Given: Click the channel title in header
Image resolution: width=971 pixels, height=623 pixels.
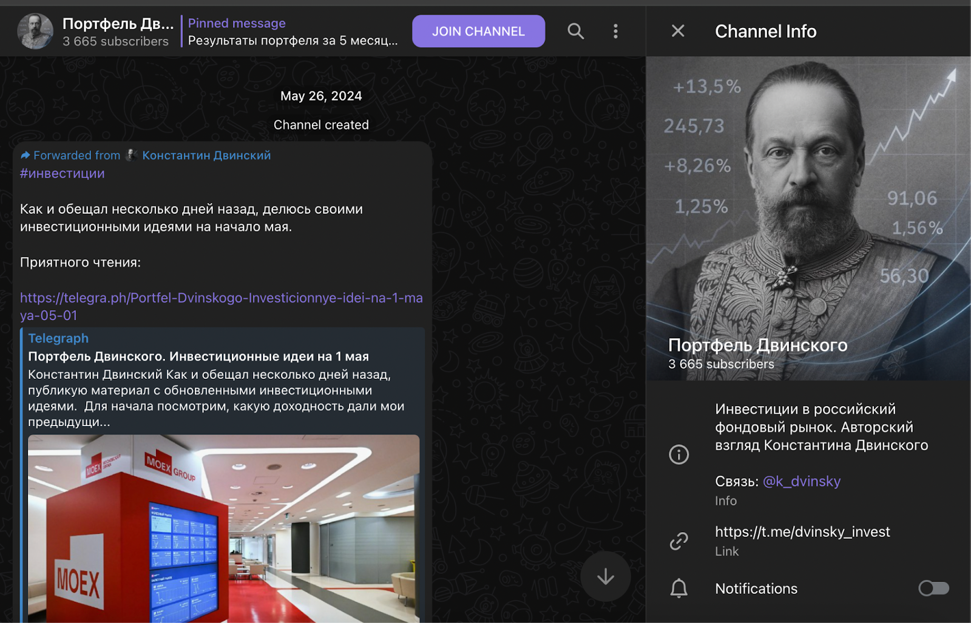Looking at the screenshot, I should tap(118, 24).
